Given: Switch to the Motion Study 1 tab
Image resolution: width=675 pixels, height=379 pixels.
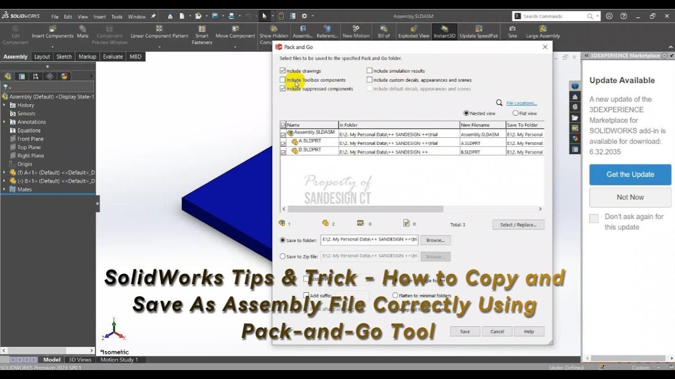Looking at the screenshot, I should (119, 360).
